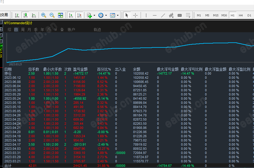Click the -50000 withdrawal on 2023.03.31

pos(120,153)
